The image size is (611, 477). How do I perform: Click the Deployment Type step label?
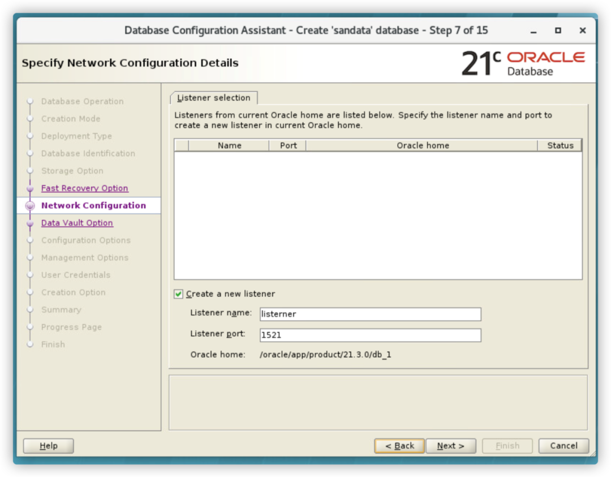pyautogui.click(x=76, y=136)
